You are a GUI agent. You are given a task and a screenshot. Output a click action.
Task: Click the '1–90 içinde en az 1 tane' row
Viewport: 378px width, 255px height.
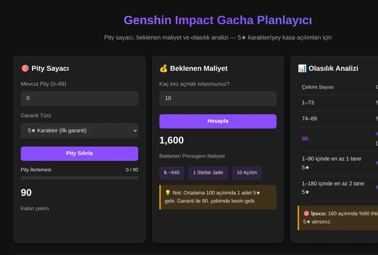coord(338,163)
